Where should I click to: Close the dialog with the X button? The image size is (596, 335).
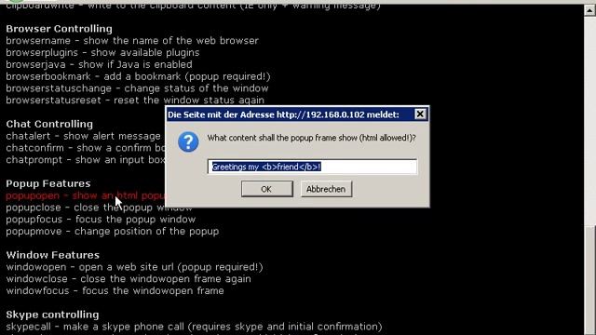420,114
